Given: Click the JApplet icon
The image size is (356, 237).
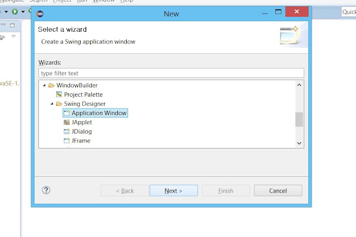Looking at the screenshot, I should point(67,122).
